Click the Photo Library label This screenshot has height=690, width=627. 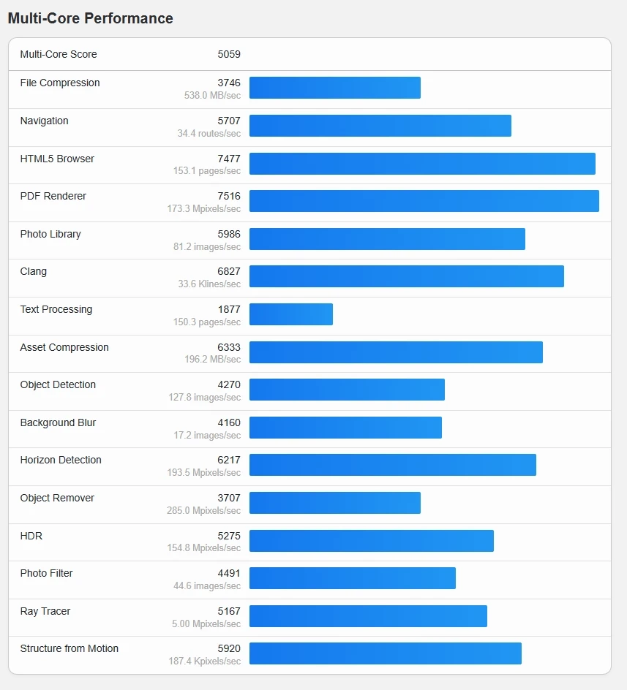coord(50,234)
